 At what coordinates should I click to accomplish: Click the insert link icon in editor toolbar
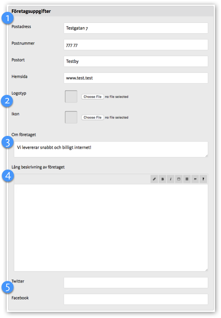[154, 179]
